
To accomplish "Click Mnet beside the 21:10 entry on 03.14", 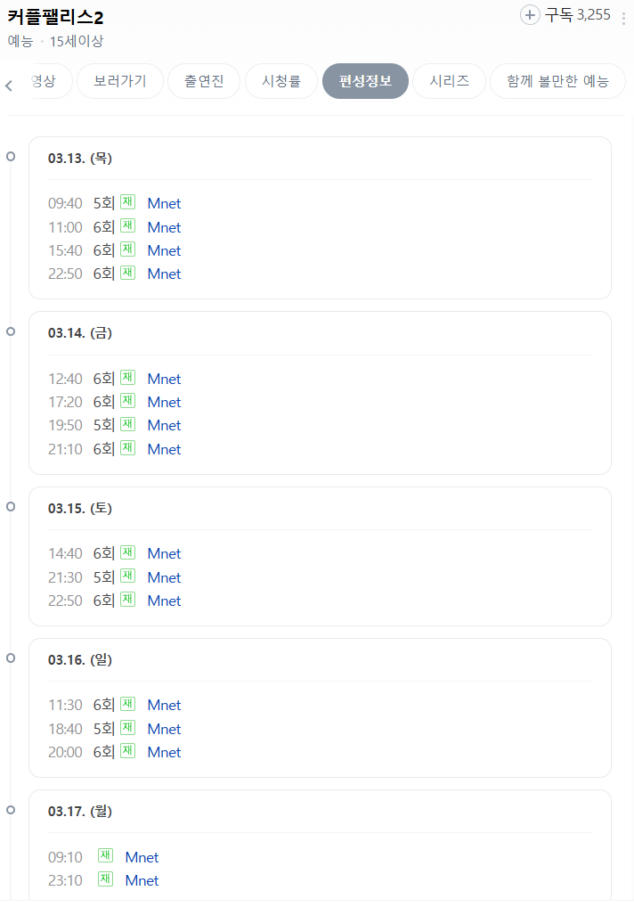I will coord(164,449).
